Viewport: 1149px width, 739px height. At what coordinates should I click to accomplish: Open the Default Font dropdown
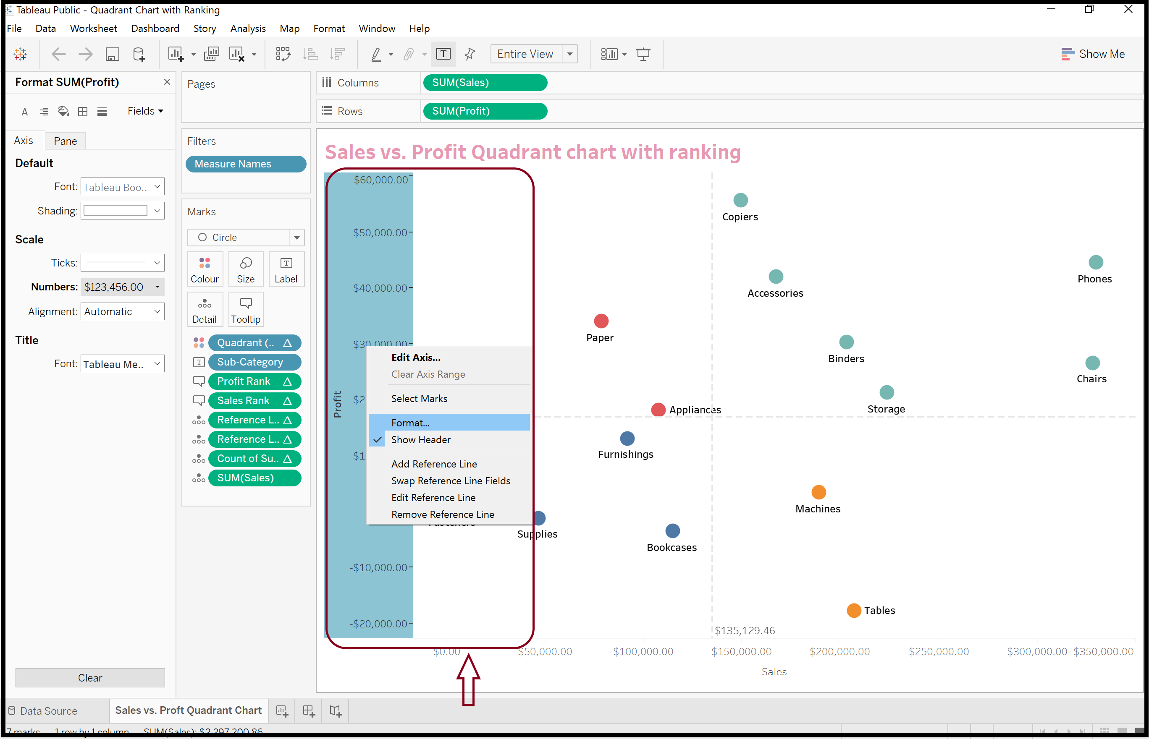click(x=123, y=187)
